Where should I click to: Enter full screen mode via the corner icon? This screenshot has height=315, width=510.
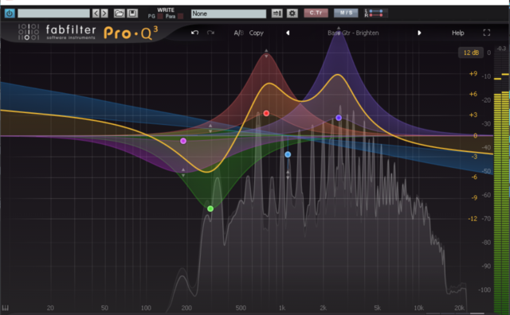[x=487, y=33]
